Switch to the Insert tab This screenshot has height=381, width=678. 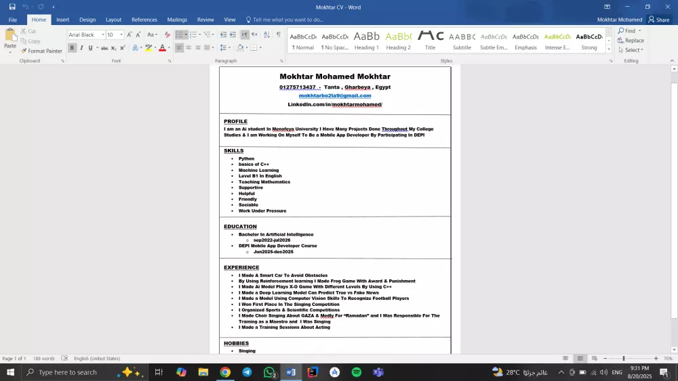(x=62, y=20)
